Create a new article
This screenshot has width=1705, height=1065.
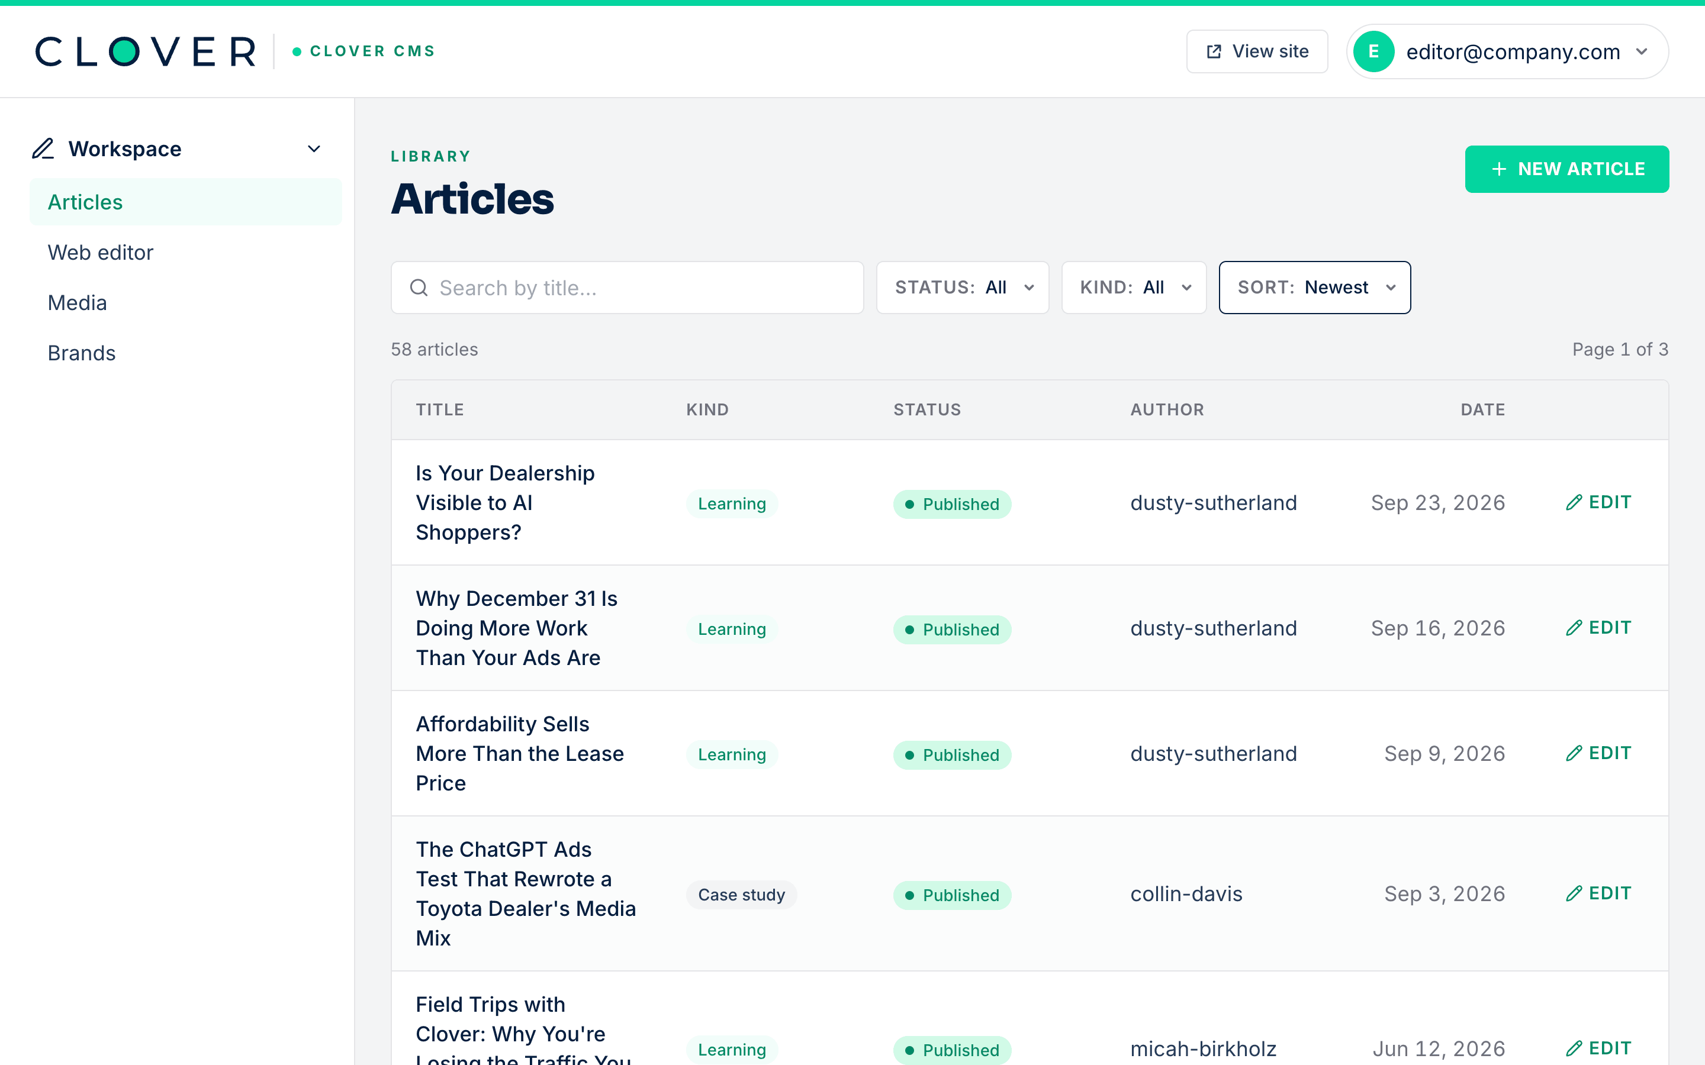(x=1567, y=169)
